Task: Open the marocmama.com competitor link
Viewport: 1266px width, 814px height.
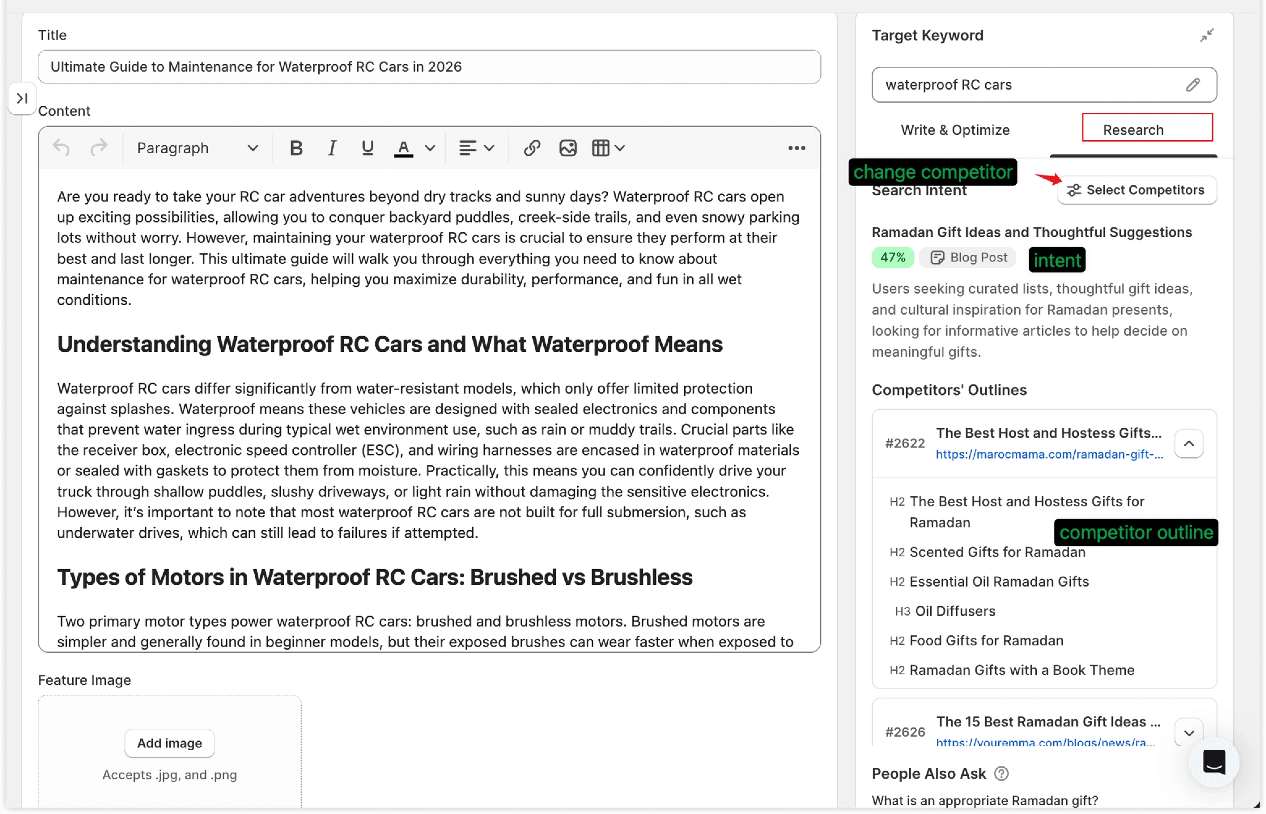Action: (1049, 454)
